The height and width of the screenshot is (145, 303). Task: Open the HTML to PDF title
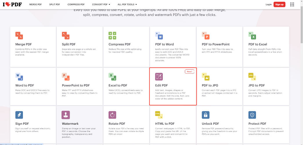(x=165, y=124)
